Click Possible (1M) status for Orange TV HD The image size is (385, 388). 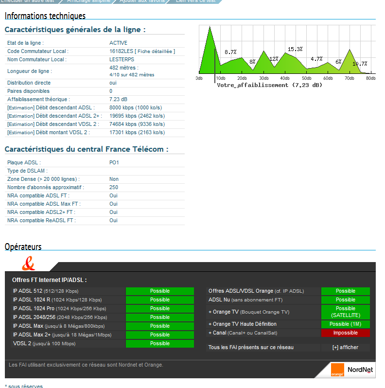click(346, 324)
